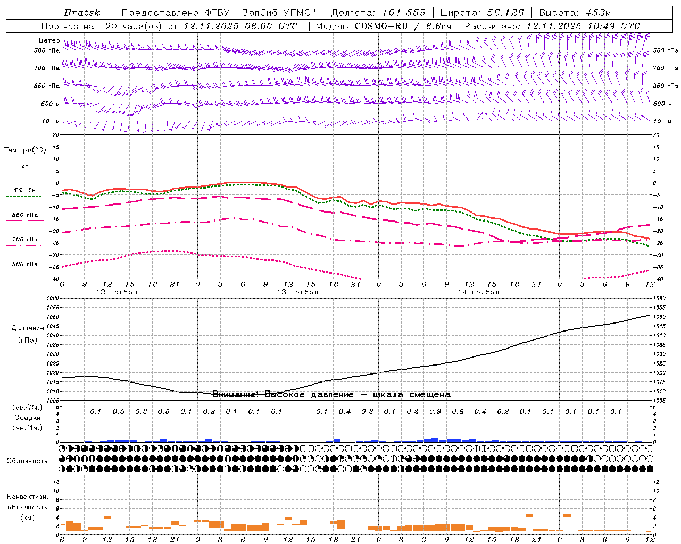Click the 'Предоставлено ФГБУ ЗапСиб УГМС' provider text

tap(219, 13)
